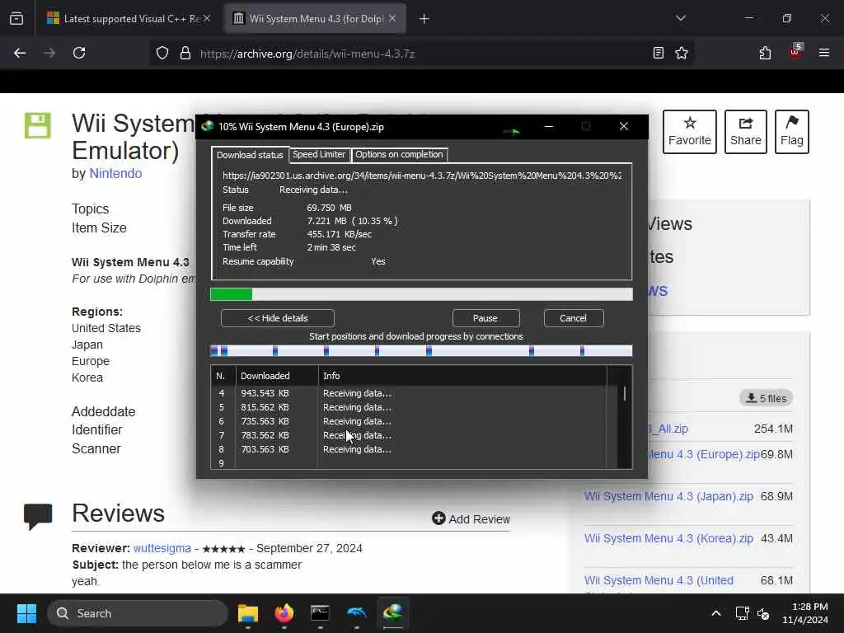Image resolution: width=844 pixels, height=633 pixels.
Task: Click the green floppy disk item icon
Action: pyautogui.click(x=38, y=125)
